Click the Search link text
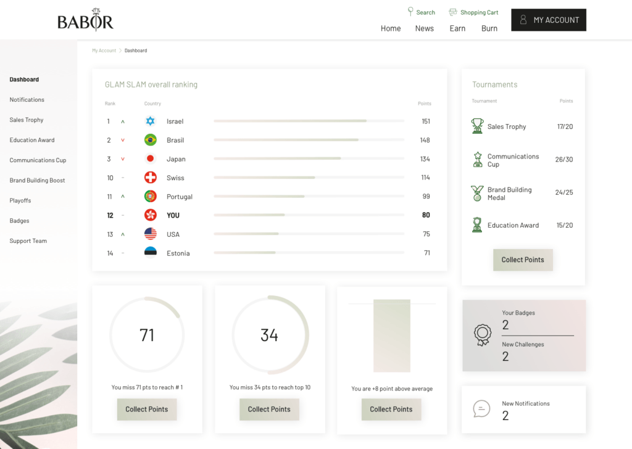632x449 pixels. (426, 12)
